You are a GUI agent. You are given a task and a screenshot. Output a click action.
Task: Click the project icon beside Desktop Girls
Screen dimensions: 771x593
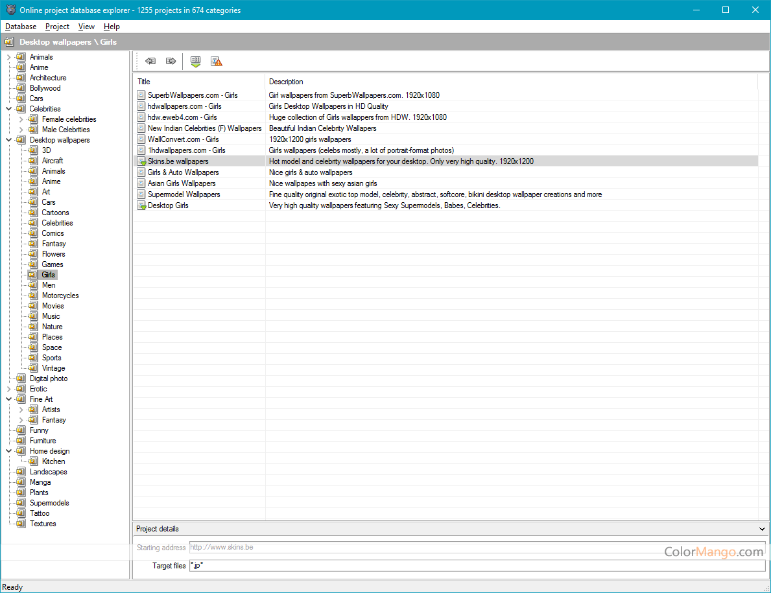click(141, 205)
